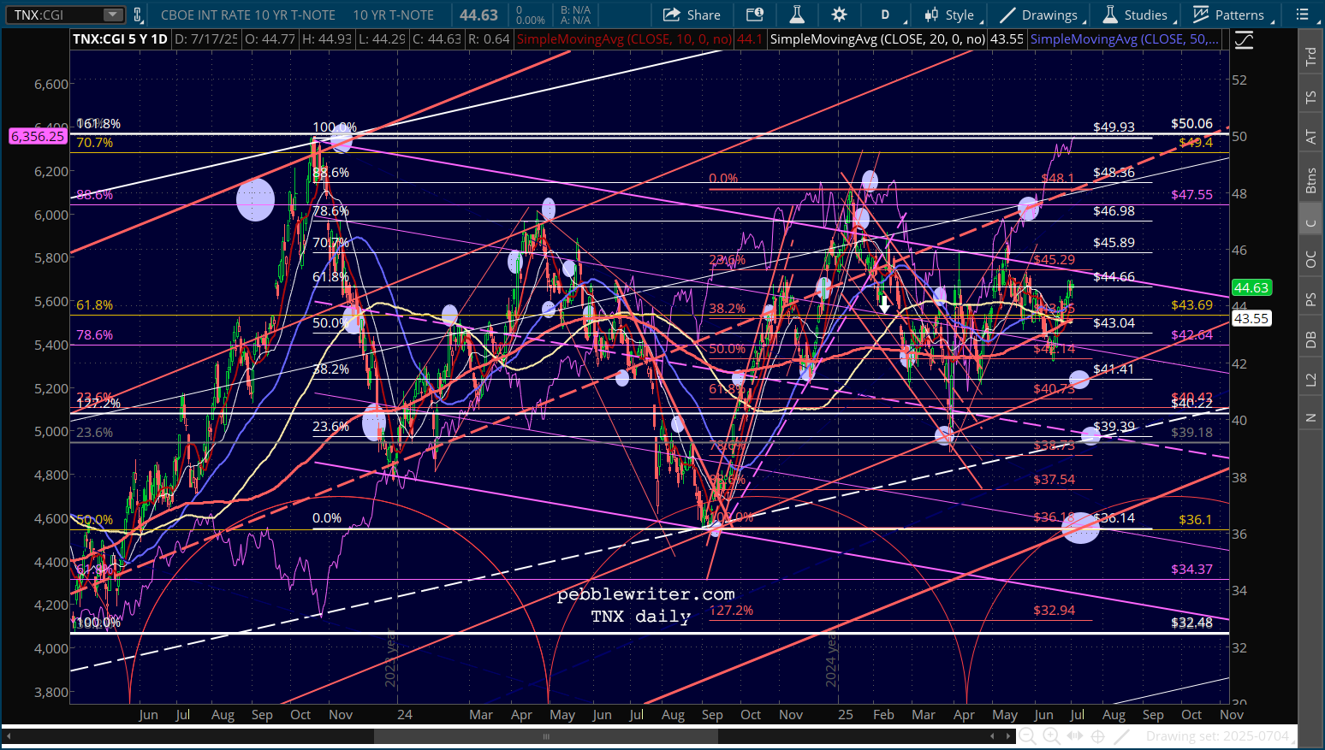Click the small right arrow near zoom icons
1325x750 pixels.
point(1007,736)
